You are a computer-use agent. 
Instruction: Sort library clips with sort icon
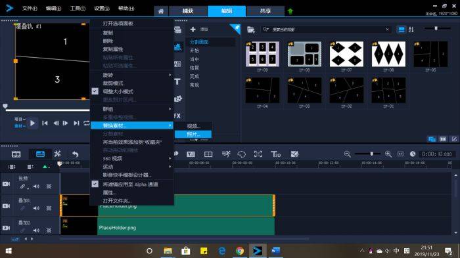pyautogui.click(x=411, y=30)
